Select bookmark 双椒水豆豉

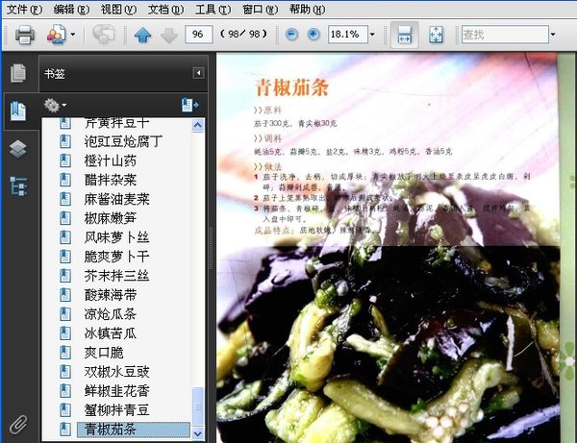coord(116,372)
